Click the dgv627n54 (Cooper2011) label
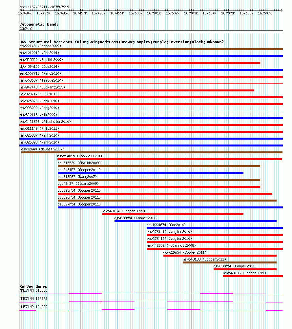The width and height of the screenshot is (292, 329). (79, 204)
